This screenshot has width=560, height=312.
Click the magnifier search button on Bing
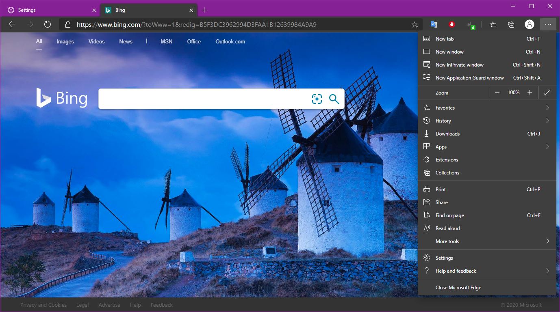coord(334,99)
